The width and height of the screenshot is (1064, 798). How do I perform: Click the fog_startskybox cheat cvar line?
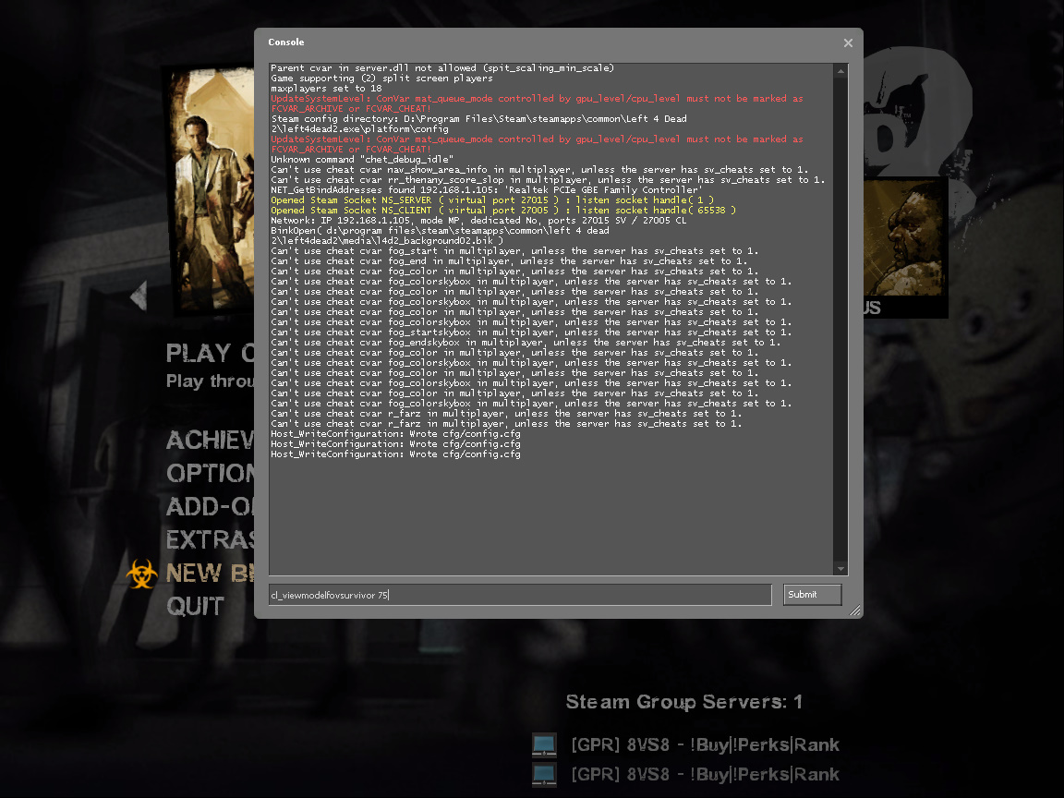pos(531,332)
